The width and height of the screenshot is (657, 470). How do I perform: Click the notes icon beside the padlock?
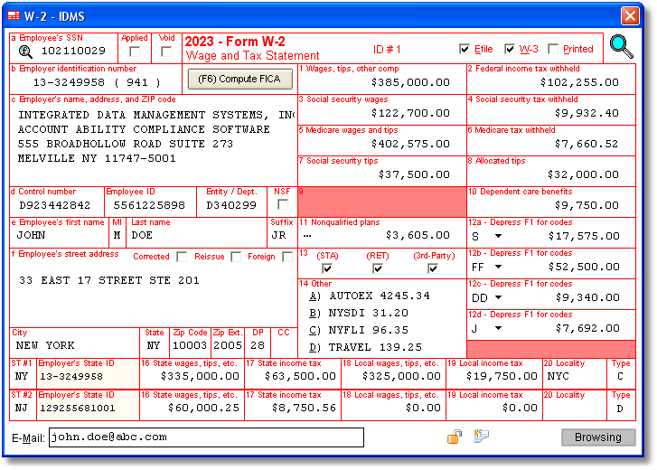click(482, 436)
